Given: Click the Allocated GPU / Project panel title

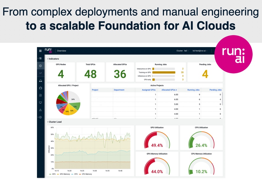Looking at the screenshot, I should (68, 85).
